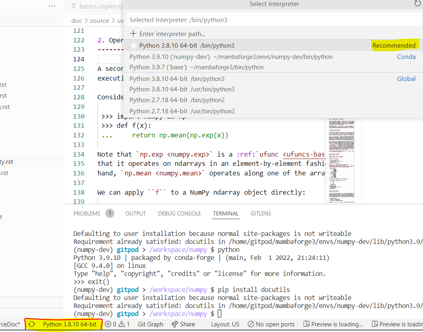423x332 pixels.
Task: Click the basics.copies.rst file tab icon
Action: tap(74, 6)
